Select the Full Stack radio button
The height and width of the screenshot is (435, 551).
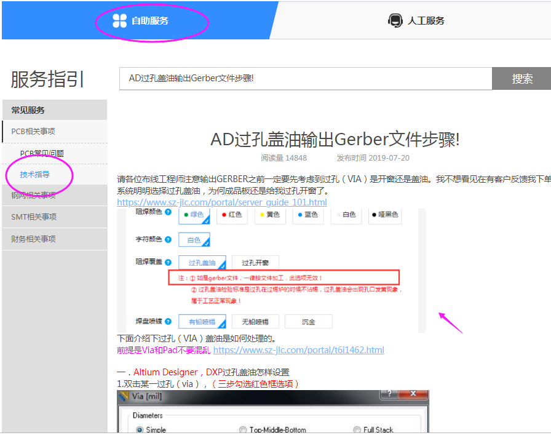357,429
